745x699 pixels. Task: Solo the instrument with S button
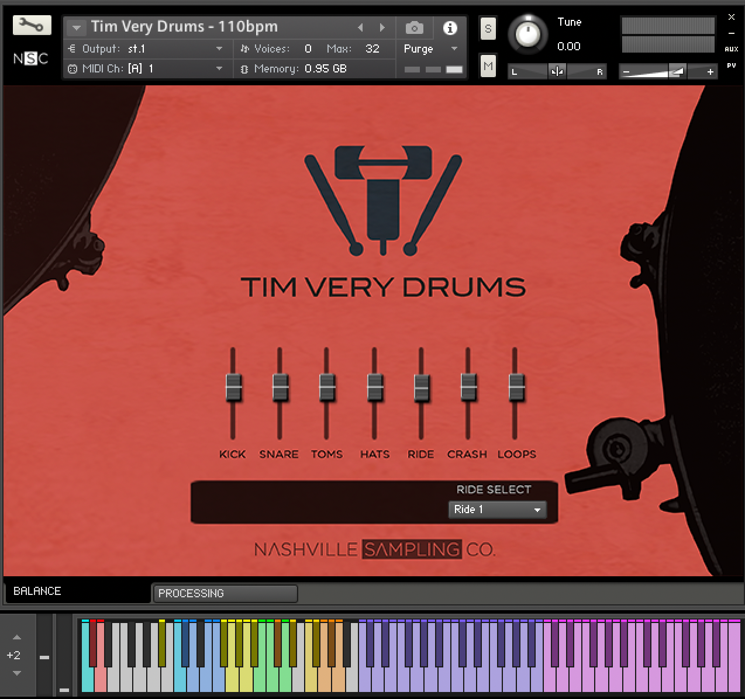click(x=488, y=29)
